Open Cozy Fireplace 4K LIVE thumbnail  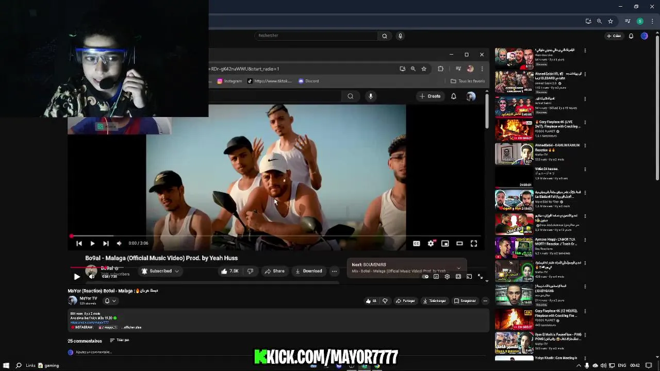(514, 130)
